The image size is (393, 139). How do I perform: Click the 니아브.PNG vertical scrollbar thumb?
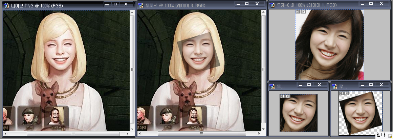coord(132,69)
